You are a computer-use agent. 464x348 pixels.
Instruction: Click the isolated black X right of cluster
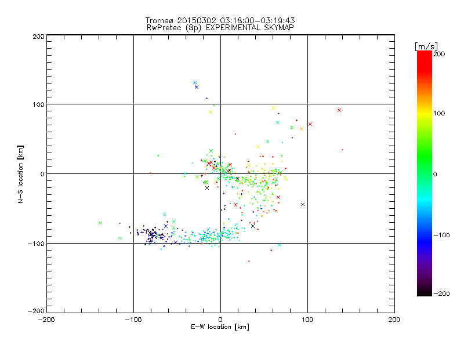[303, 204]
